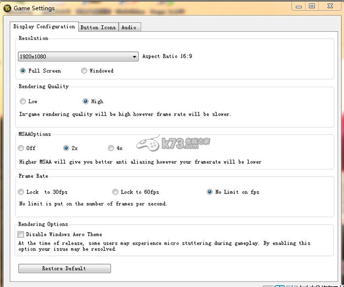Open the Audio tab
Image resolution: width=344 pixels, height=287 pixels.
[x=129, y=27]
